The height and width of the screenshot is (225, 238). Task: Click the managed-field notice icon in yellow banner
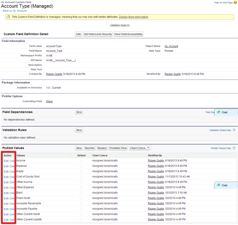point(8,17)
